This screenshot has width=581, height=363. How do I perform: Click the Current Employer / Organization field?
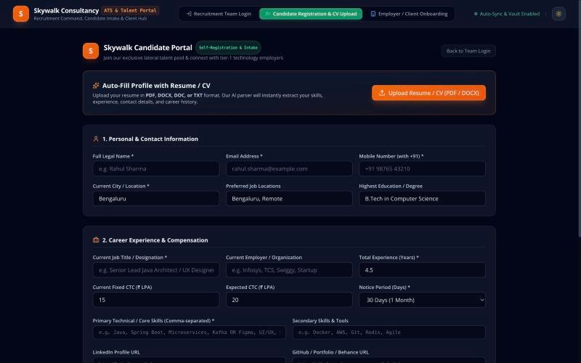point(289,270)
